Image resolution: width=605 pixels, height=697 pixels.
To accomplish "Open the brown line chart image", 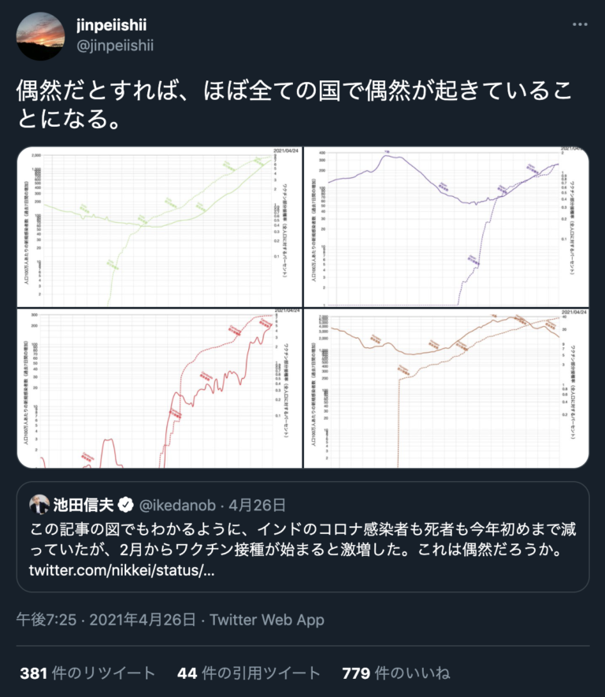I will [x=447, y=388].
